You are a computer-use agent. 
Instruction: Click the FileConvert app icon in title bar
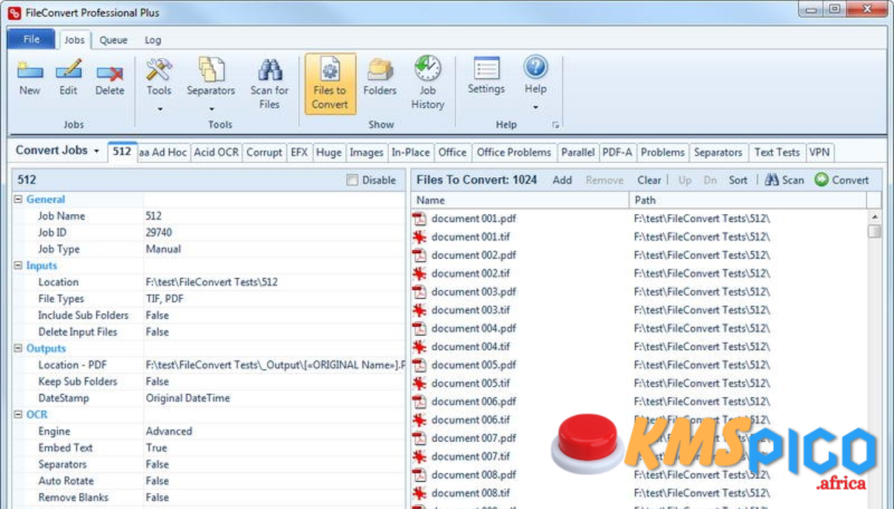14,12
